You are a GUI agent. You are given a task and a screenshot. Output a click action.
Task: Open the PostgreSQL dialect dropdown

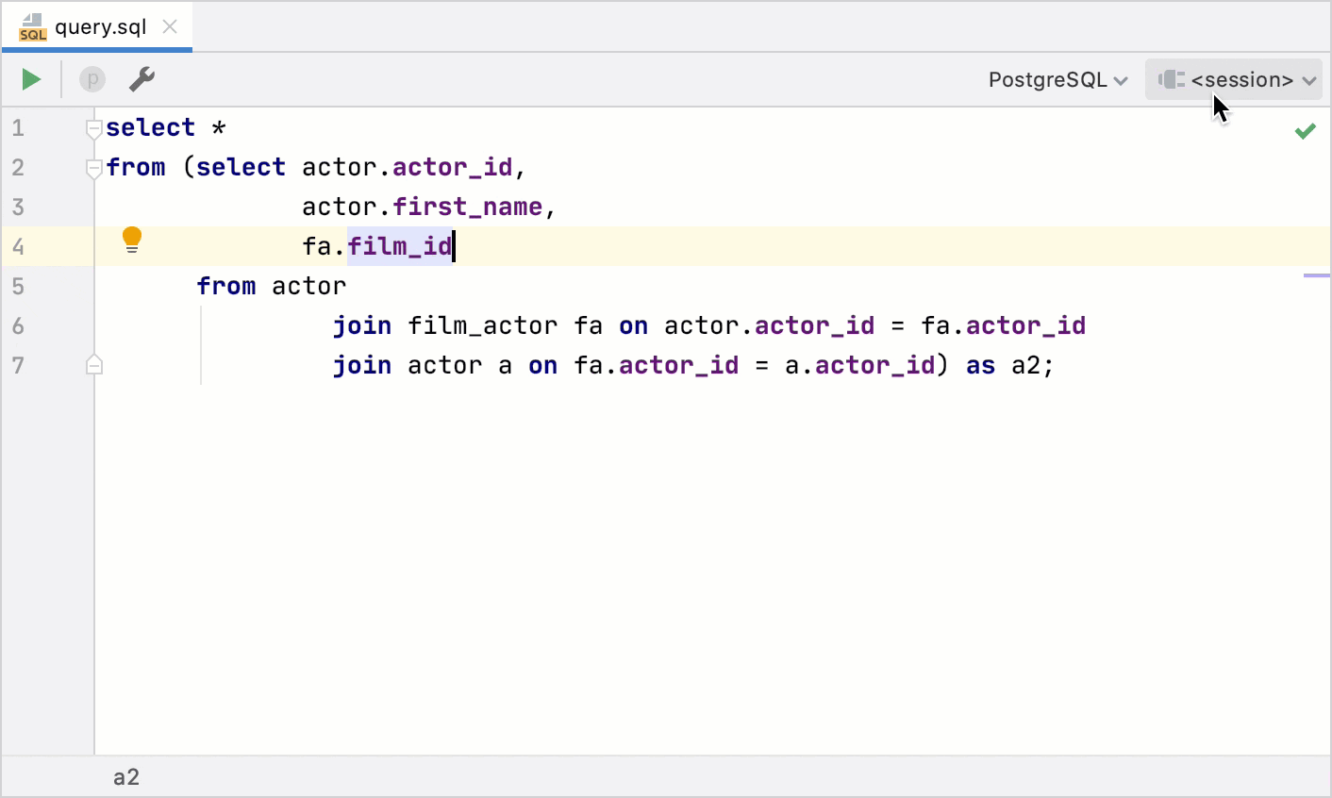coord(1057,80)
